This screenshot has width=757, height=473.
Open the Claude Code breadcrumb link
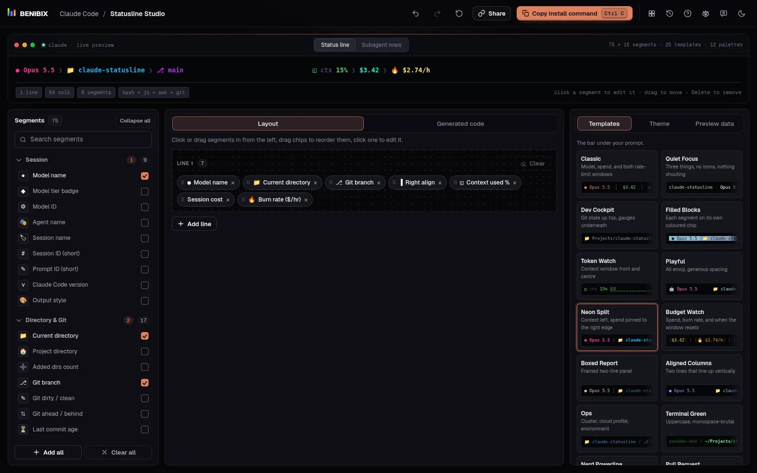tap(79, 14)
